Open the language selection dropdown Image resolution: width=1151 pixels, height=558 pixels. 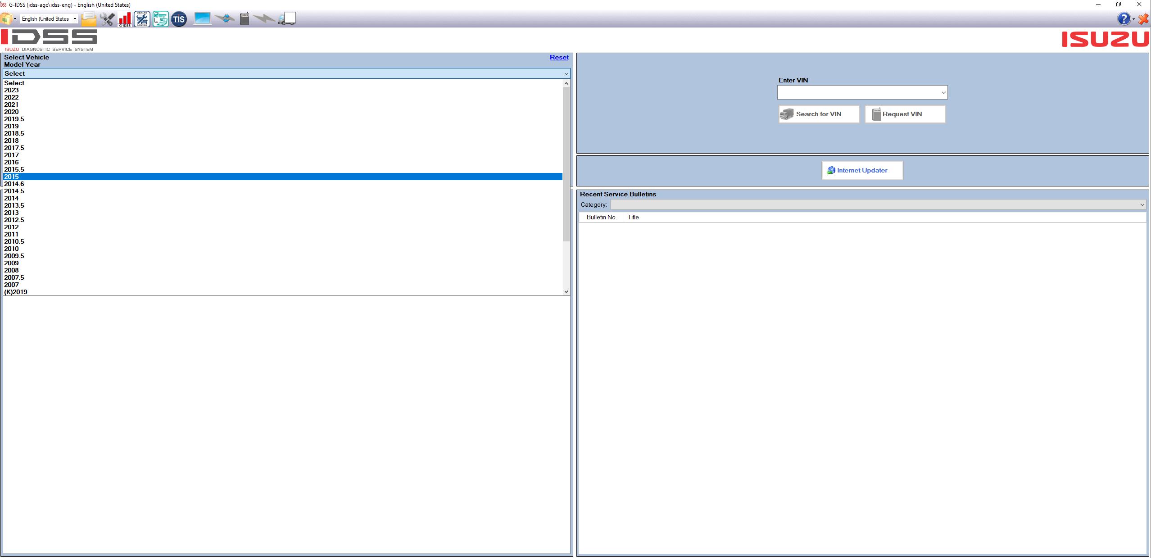click(x=75, y=19)
